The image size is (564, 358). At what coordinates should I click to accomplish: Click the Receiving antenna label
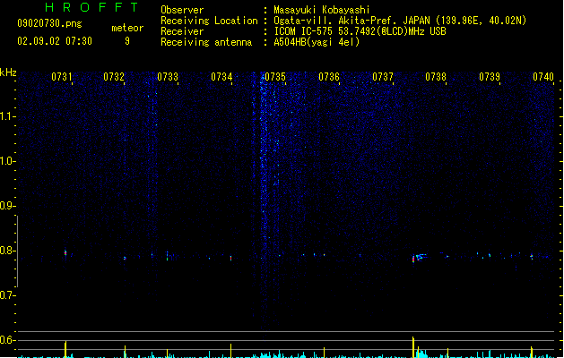tap(206, 42)
